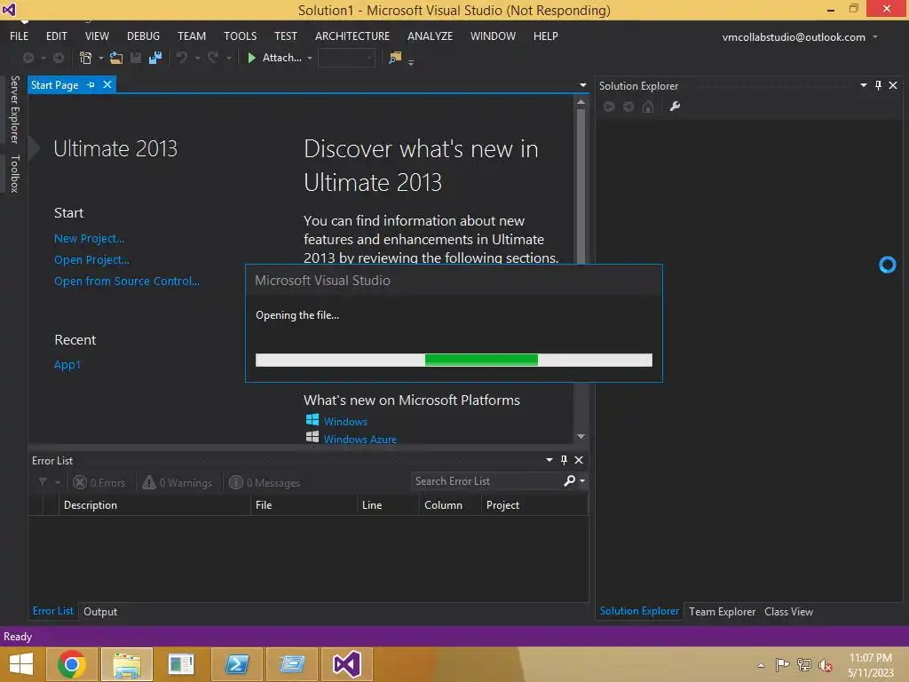Toggle auto-hide pin on Error List

pos(564,460)
